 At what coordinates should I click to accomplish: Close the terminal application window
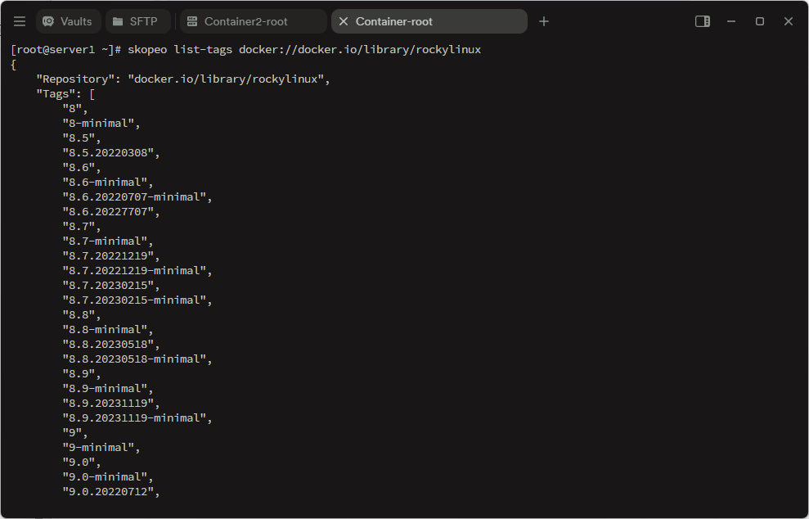[789, 21]
